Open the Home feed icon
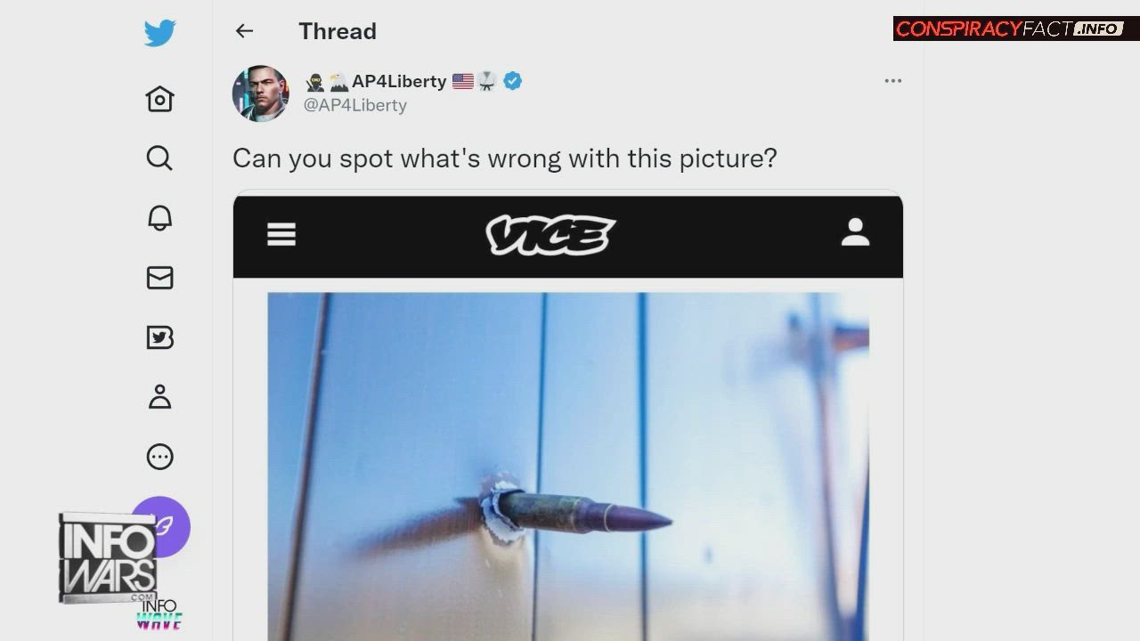 [159, 98]
